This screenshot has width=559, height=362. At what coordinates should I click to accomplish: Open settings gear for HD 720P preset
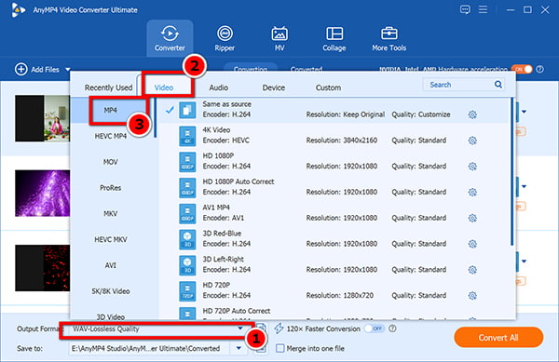tap(472, 295)
